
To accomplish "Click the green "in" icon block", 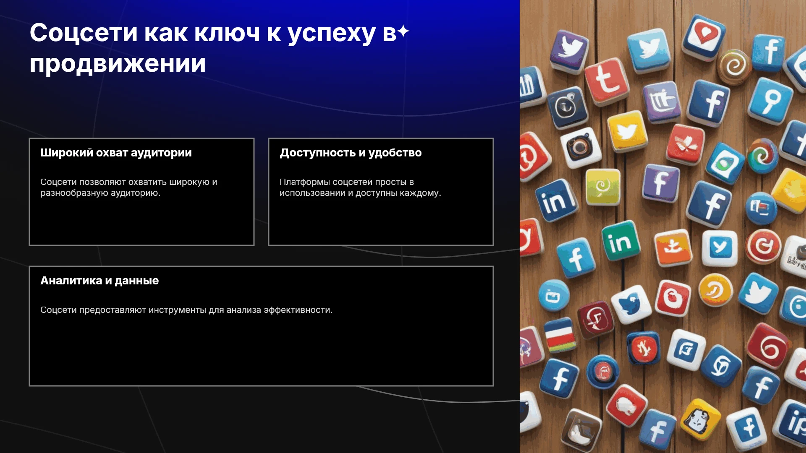I will pyautogui.click(x=620, y=241).
